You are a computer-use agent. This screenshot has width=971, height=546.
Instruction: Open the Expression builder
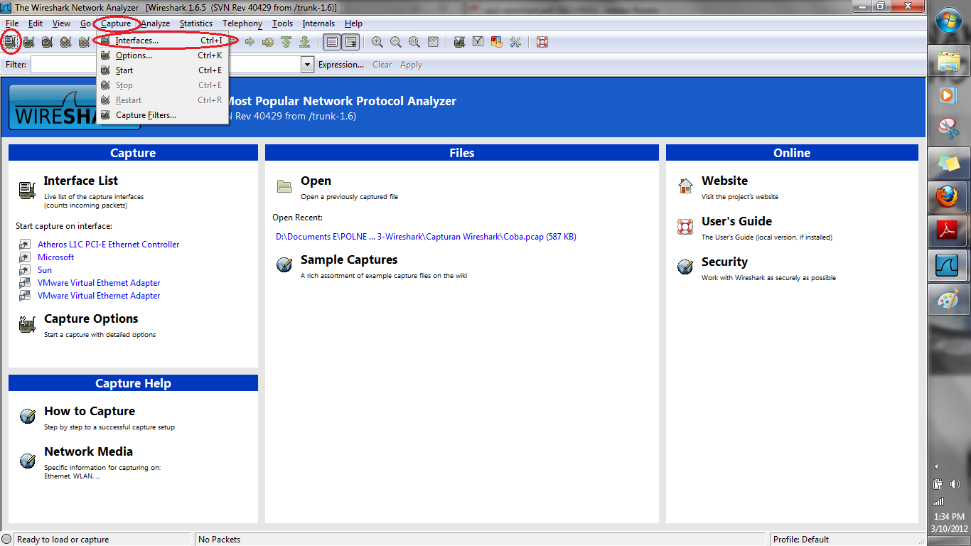tap(341, 64)
